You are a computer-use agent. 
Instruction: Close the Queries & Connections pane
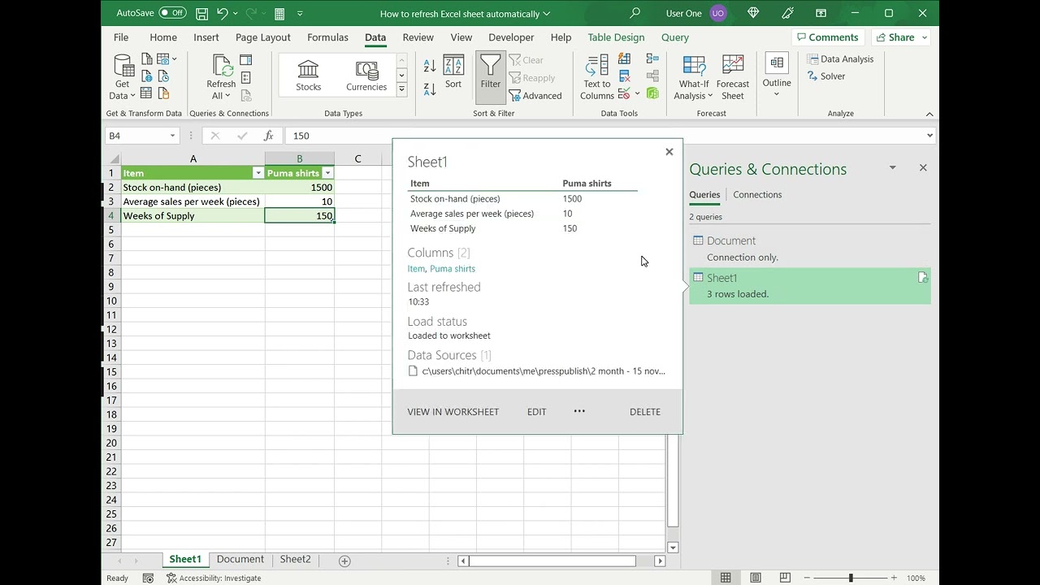click(923, 168)
